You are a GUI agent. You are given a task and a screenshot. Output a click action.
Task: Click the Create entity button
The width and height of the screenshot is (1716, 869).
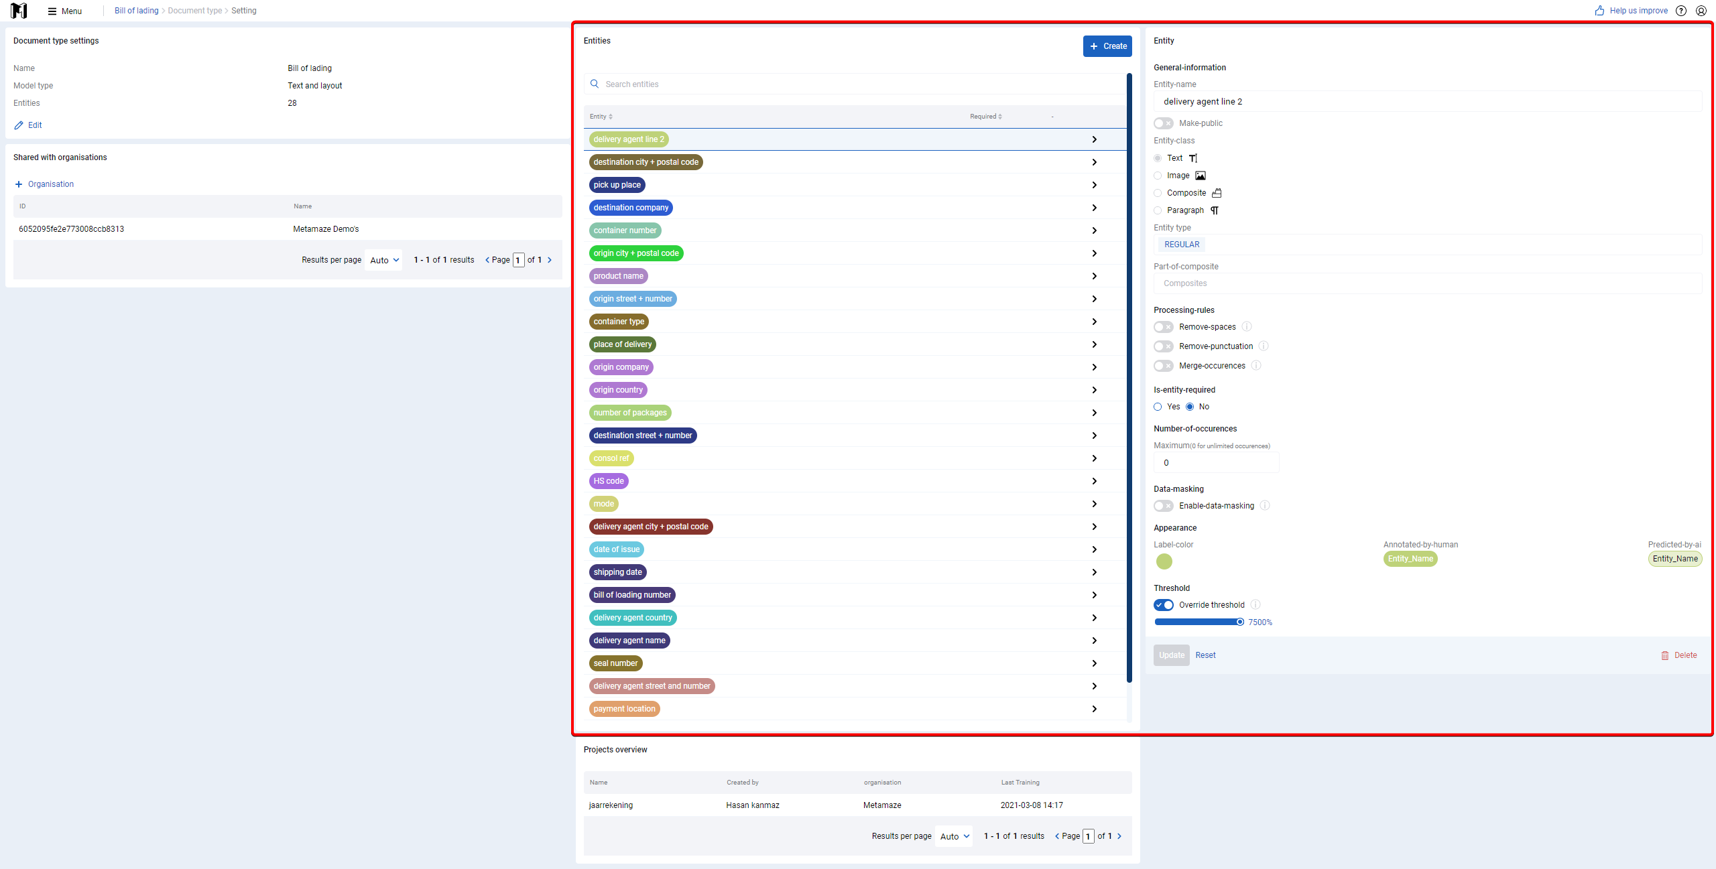pos(1107,46)
